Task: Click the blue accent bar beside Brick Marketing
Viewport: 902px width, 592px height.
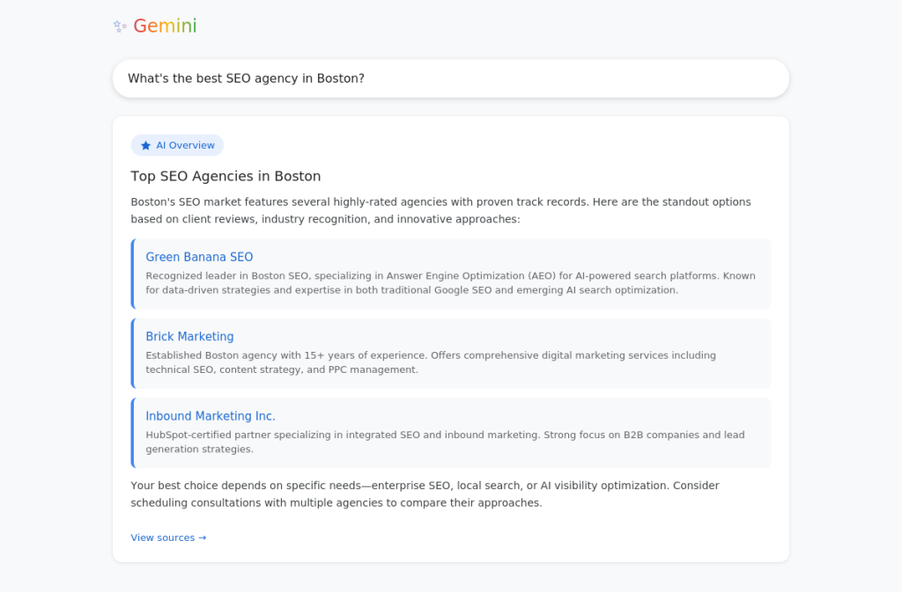Action: pyautogui.click(x=132, y=352)
